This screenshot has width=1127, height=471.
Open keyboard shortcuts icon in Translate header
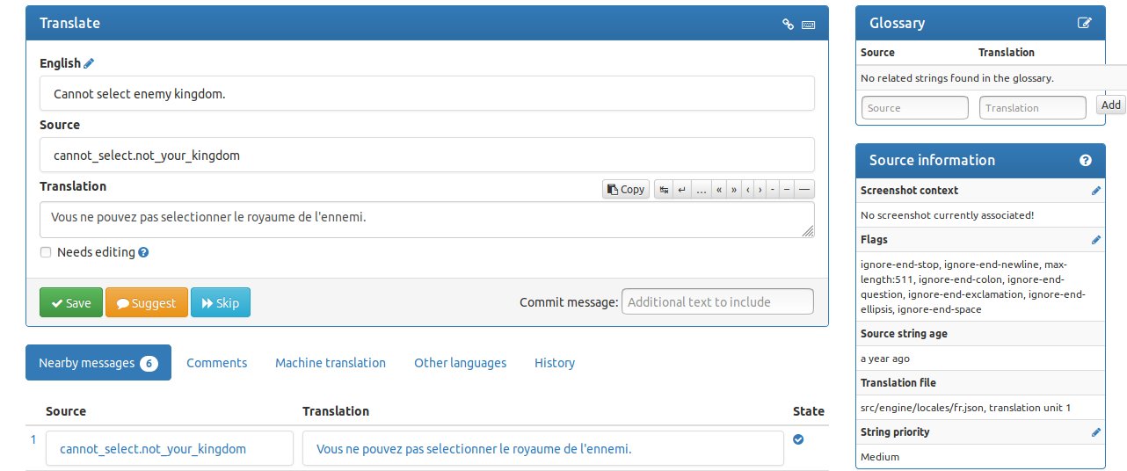pyautogui.click(x=809, y=25)
